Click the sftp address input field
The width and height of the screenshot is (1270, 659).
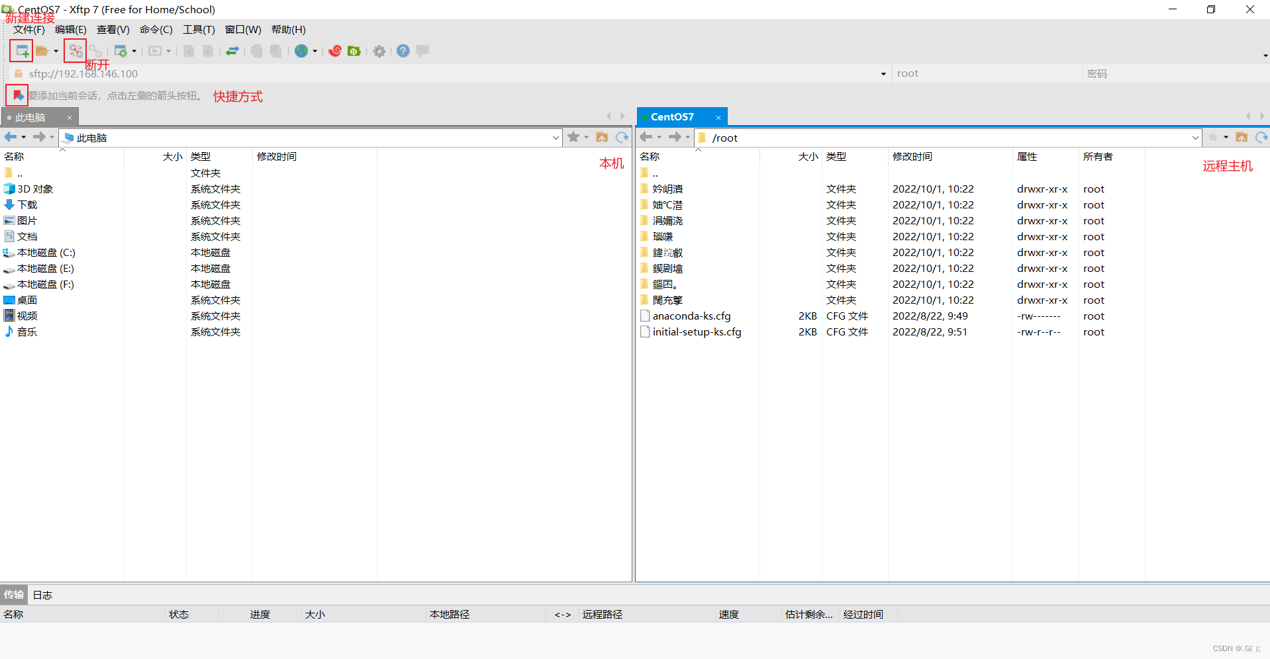(450, 74)
